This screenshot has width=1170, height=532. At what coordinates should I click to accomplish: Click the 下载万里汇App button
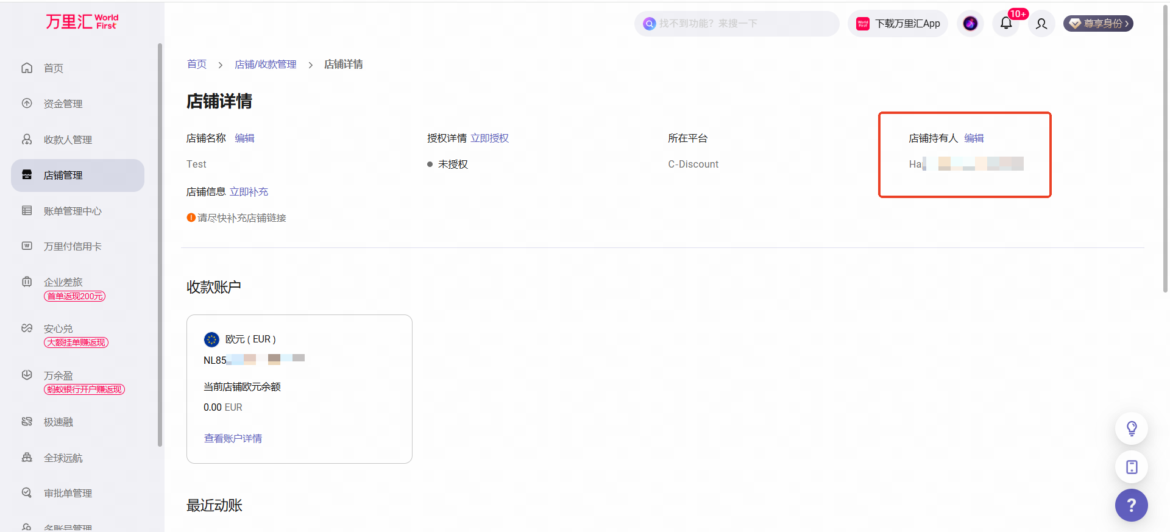pyautogui.click(x=898, y=24)
